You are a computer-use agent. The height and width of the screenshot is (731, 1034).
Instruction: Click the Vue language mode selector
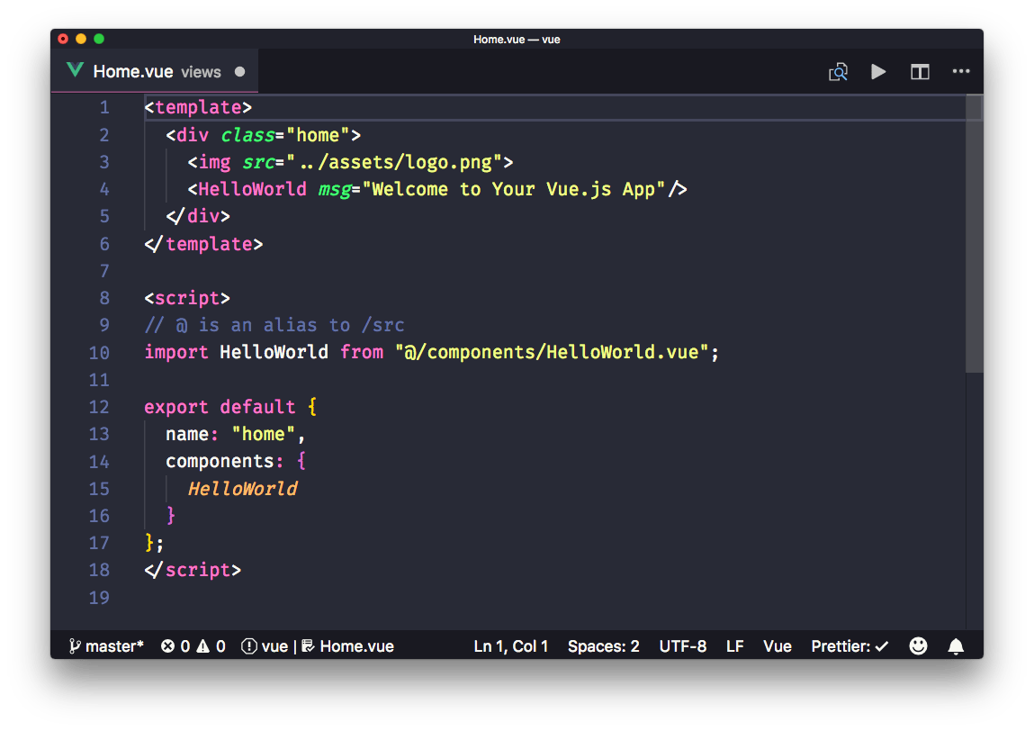click(x=777, y=645)
